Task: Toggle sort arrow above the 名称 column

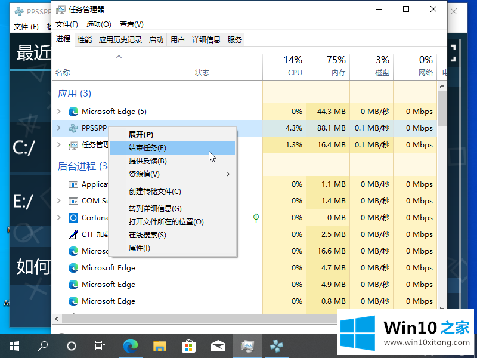Action: pyautogui.click(x=119, y=57)
